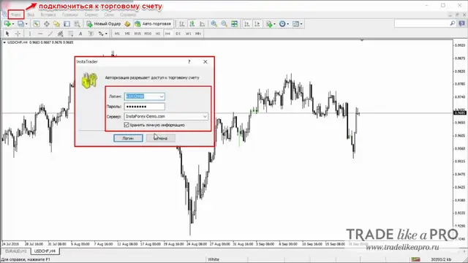Open the Файл menu
Viewport: 468px width, 263px height.
click(16, 15)
